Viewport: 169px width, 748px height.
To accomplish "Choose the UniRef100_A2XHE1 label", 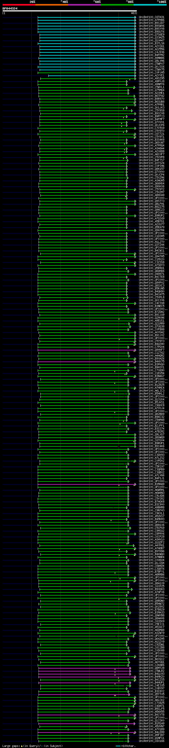I will coord(152,93).
